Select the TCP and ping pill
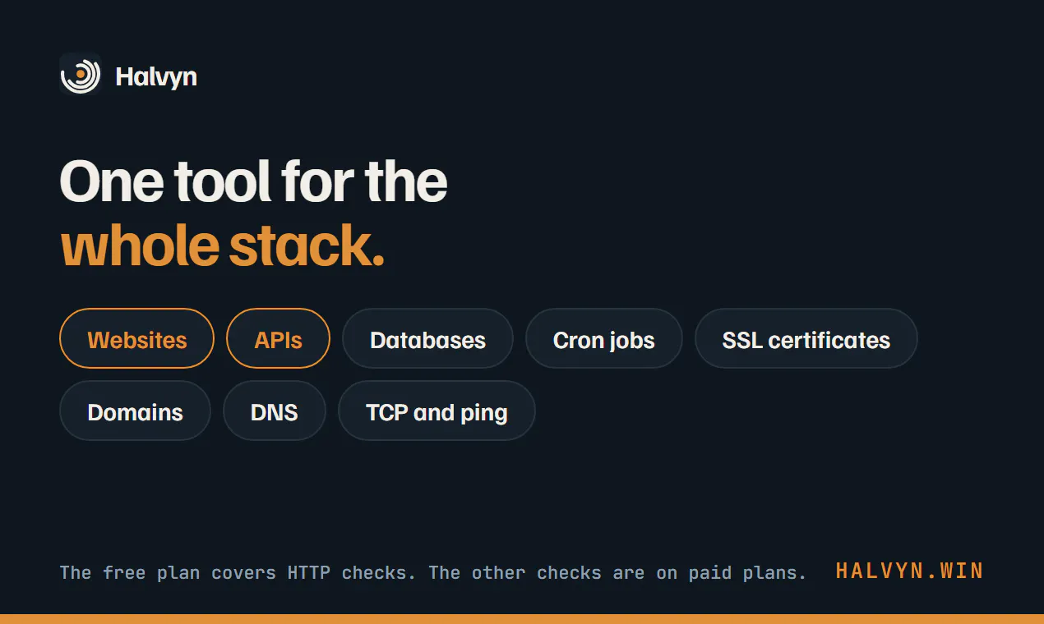The width and height of the screenshot is (1044, 624). pos(437,411)
